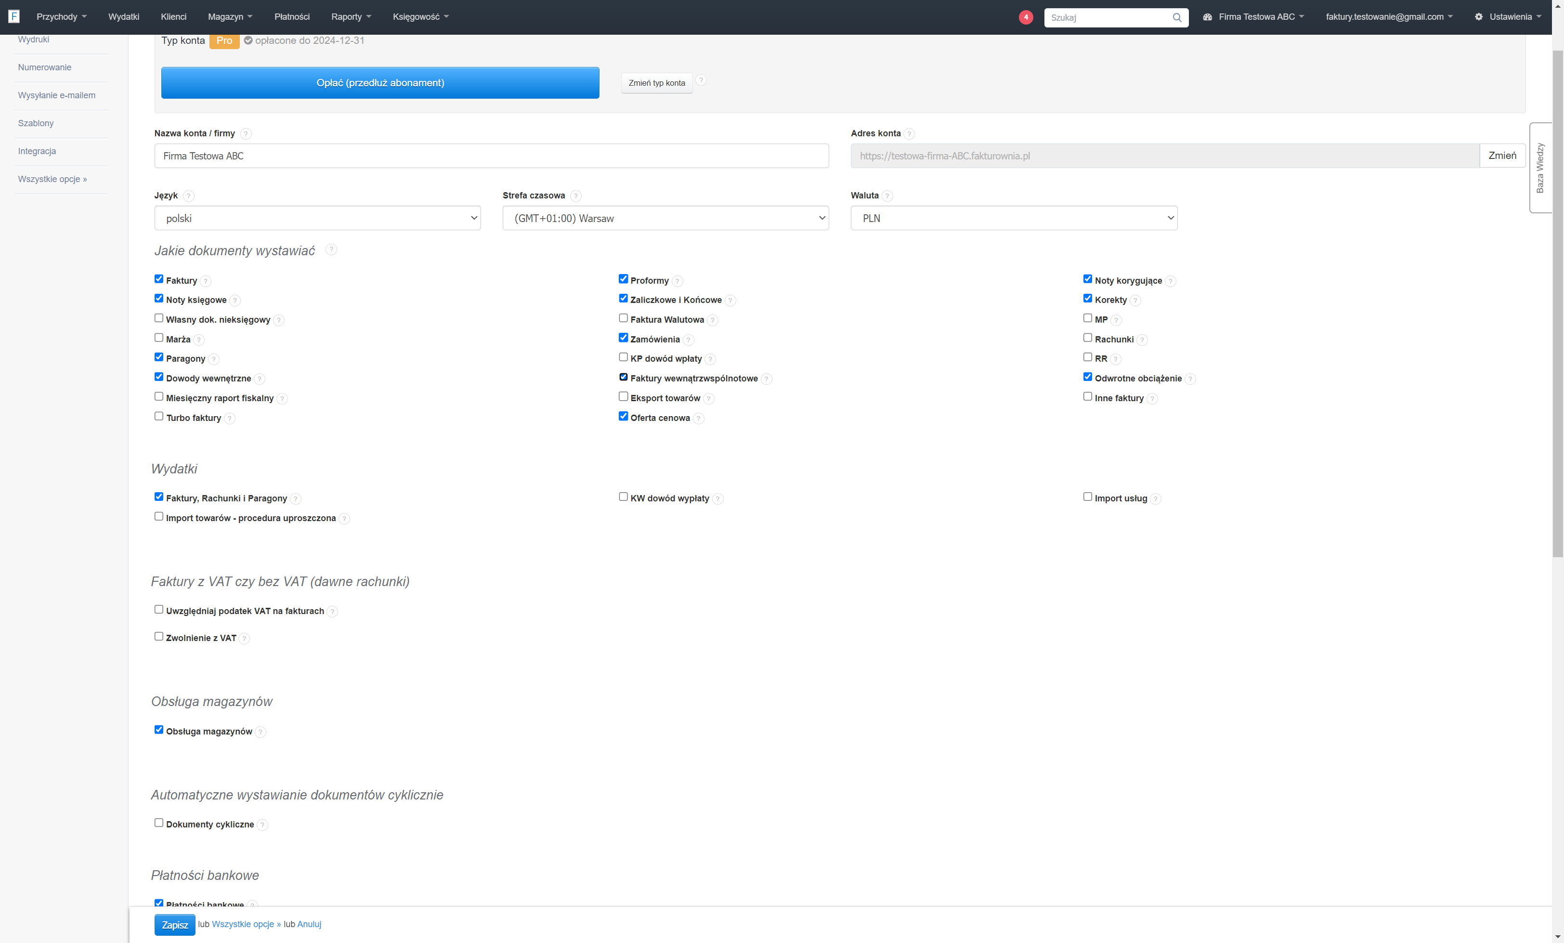
Task: Open help icon next to Odwrotne obciążenie
Action: coord(1190,379)
